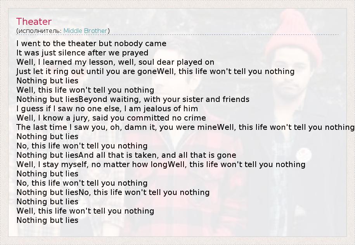Click the line starting "Just let it ring out"
Screen dimensions: 355x245
pyautogui.click(x=155, y=71)
